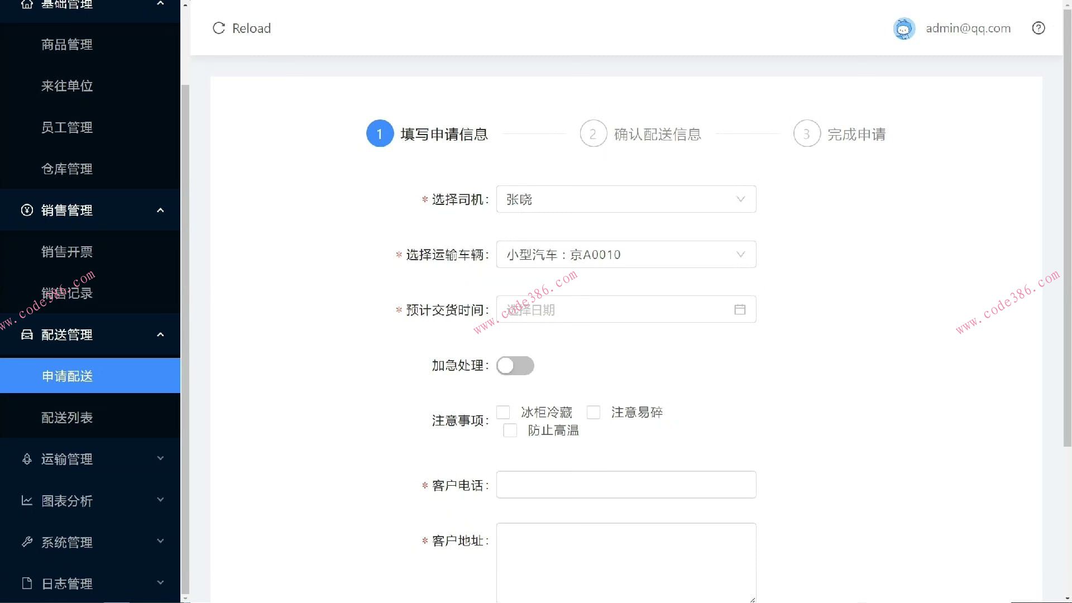Click the 销售管理 section icon
The height and width of the screenshot is (603, 1072).
pyautogui.click(x=27, y=210)
